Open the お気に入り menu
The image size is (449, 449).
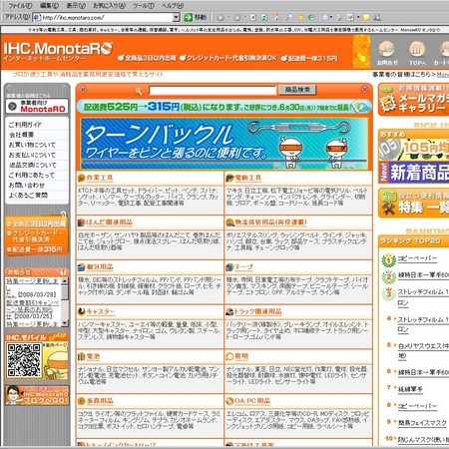(x=109, y=6)
